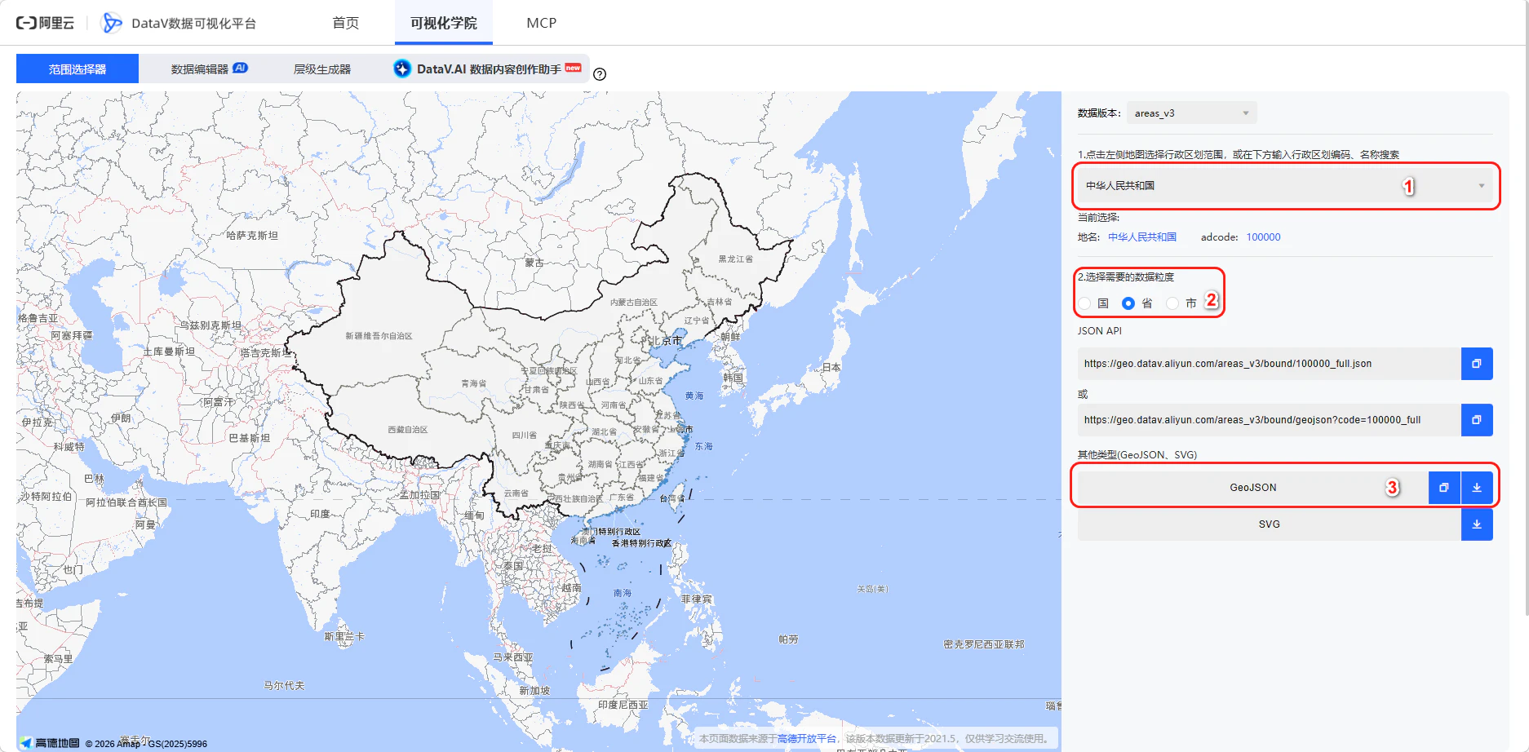The image size is (1529, 752).
Task: Click the DataV platform logo icon
Action: [112, 23]
